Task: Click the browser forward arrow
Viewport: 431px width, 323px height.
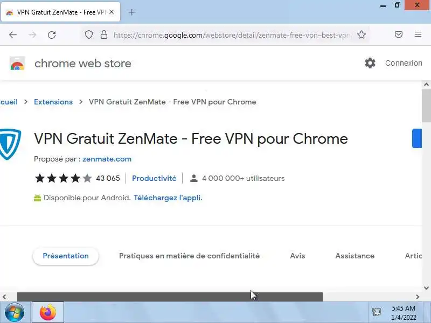Action: click(x=32, y=35)
